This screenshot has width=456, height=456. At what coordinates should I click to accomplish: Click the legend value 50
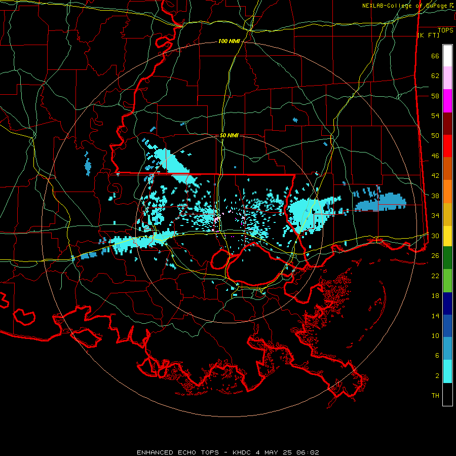click(x=435, y=135)
